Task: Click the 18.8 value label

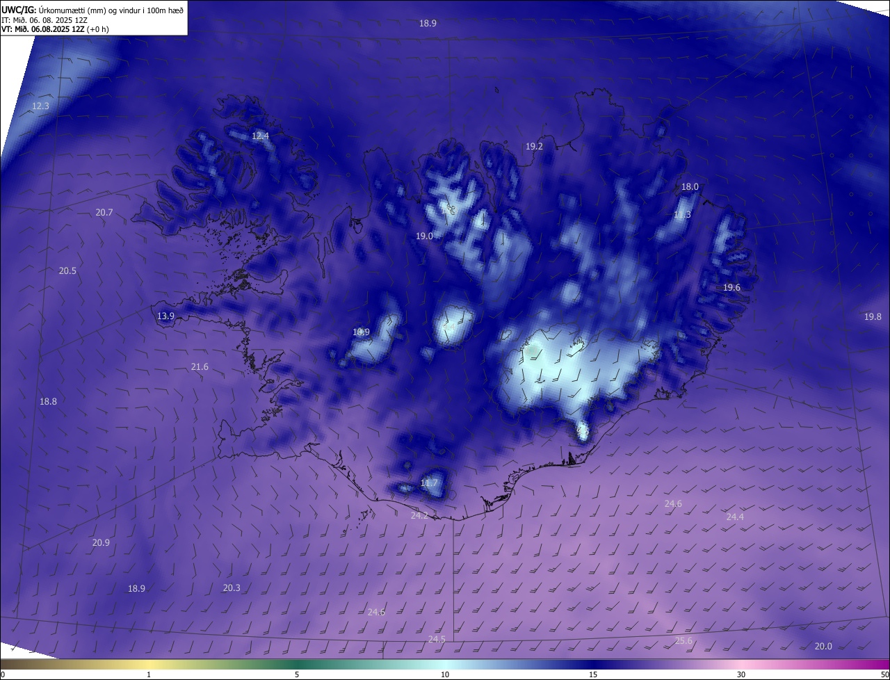Action: pyautogui.click(x=48, y=402)
